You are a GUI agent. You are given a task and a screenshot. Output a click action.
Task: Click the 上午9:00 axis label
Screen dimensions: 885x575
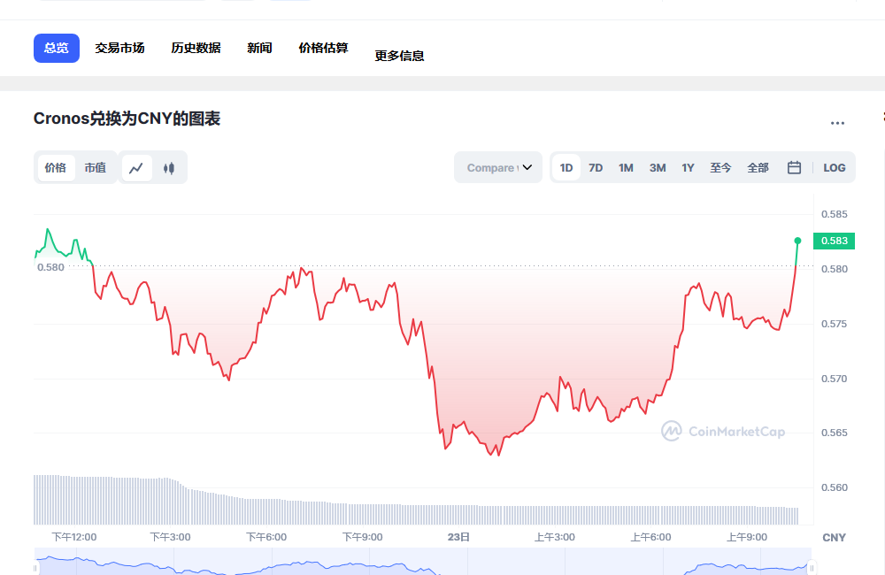747,537
